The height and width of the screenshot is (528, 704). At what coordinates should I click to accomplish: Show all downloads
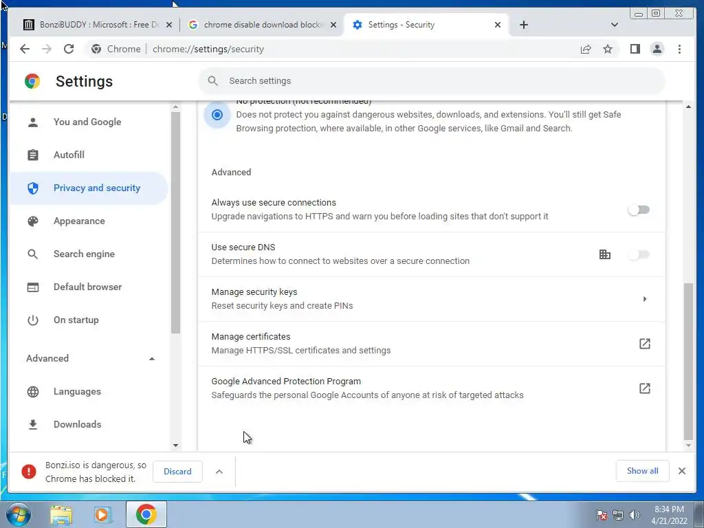point(643,470)
